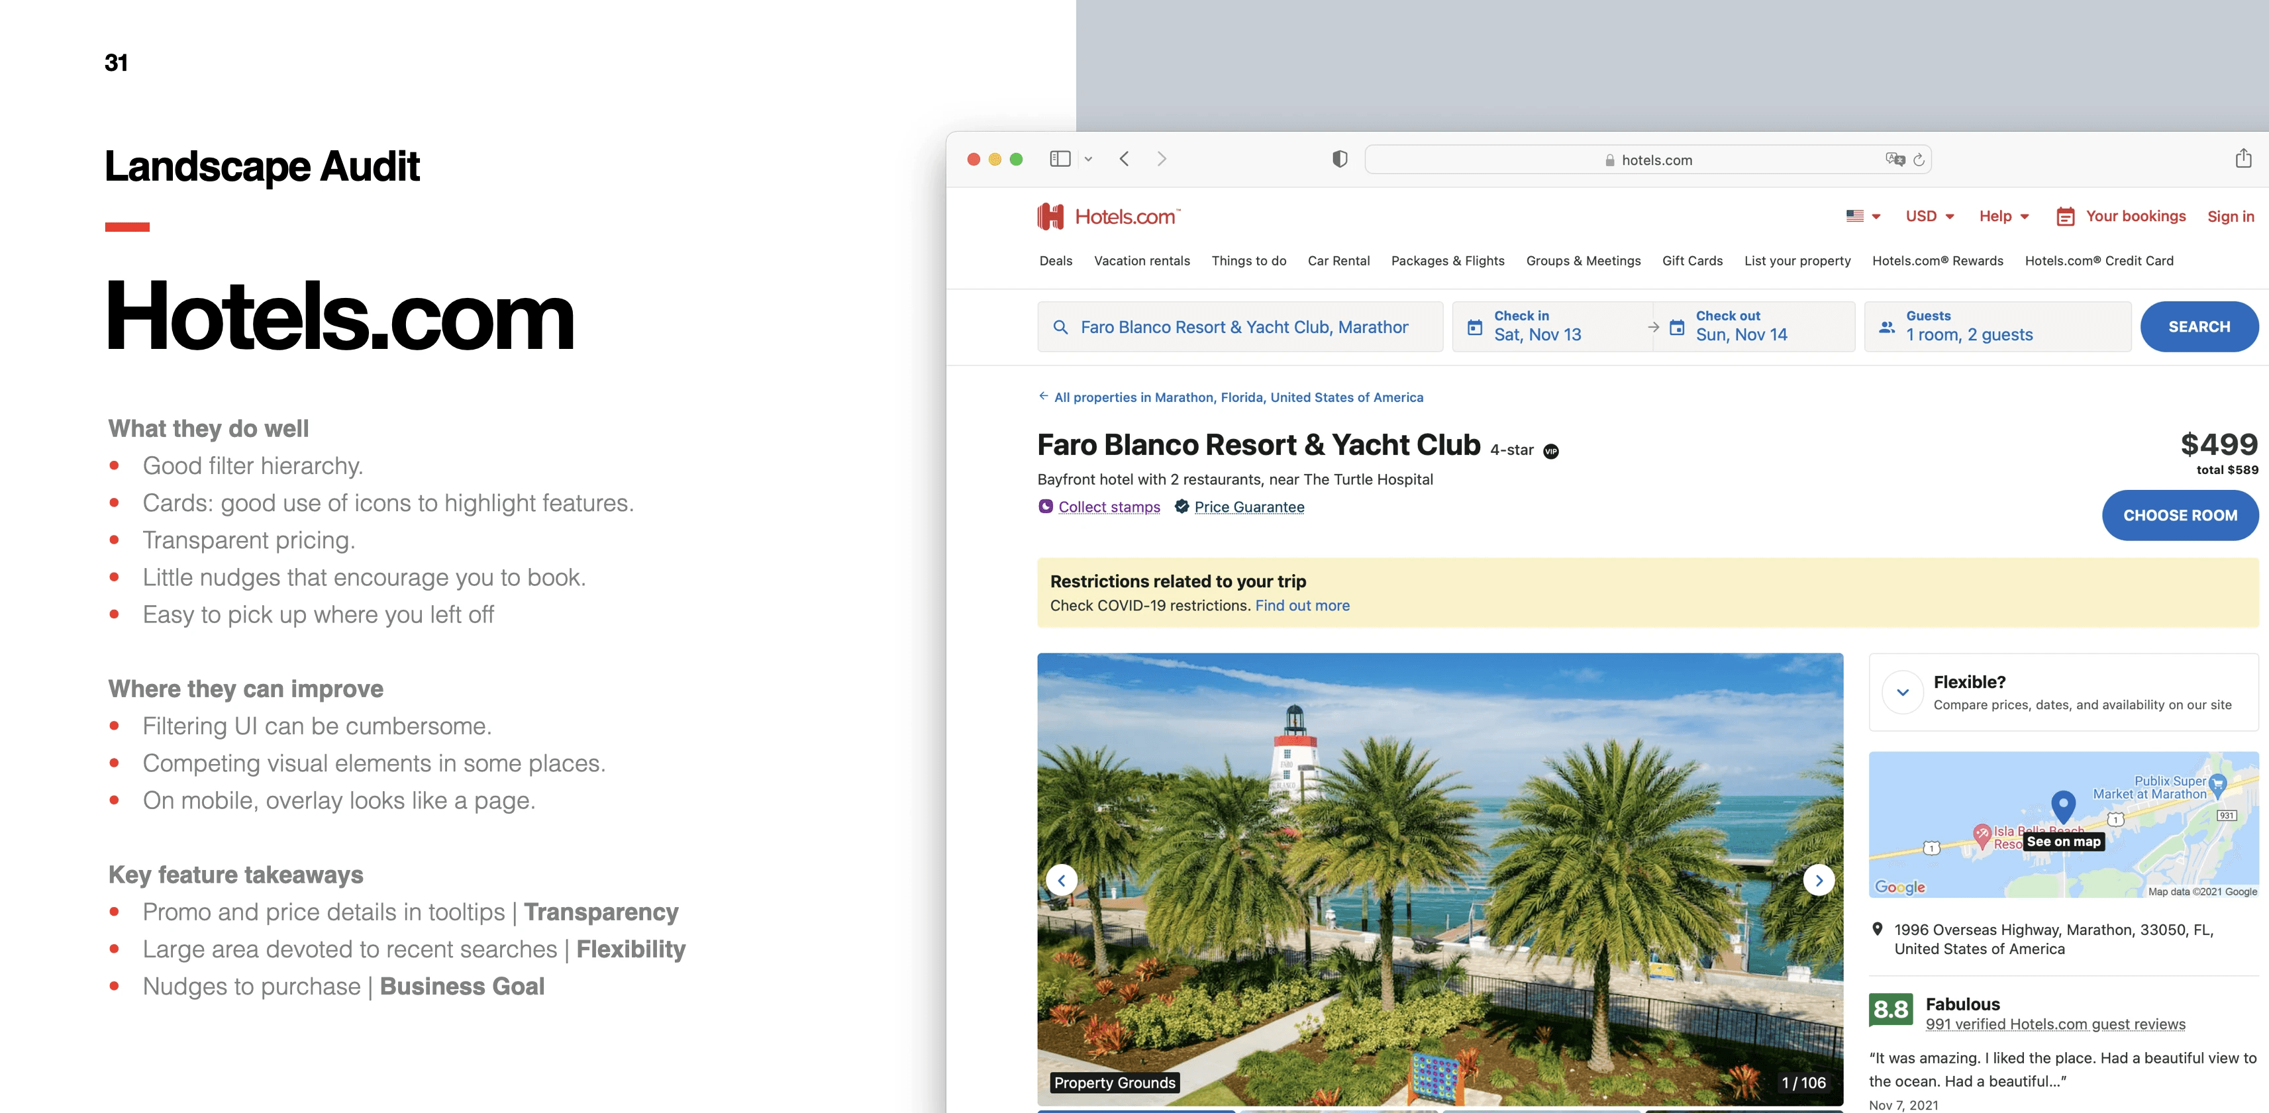Open Packages & Flights in navigation
This screenshot has height=1113, width=2269.
tap(1447, 261)
